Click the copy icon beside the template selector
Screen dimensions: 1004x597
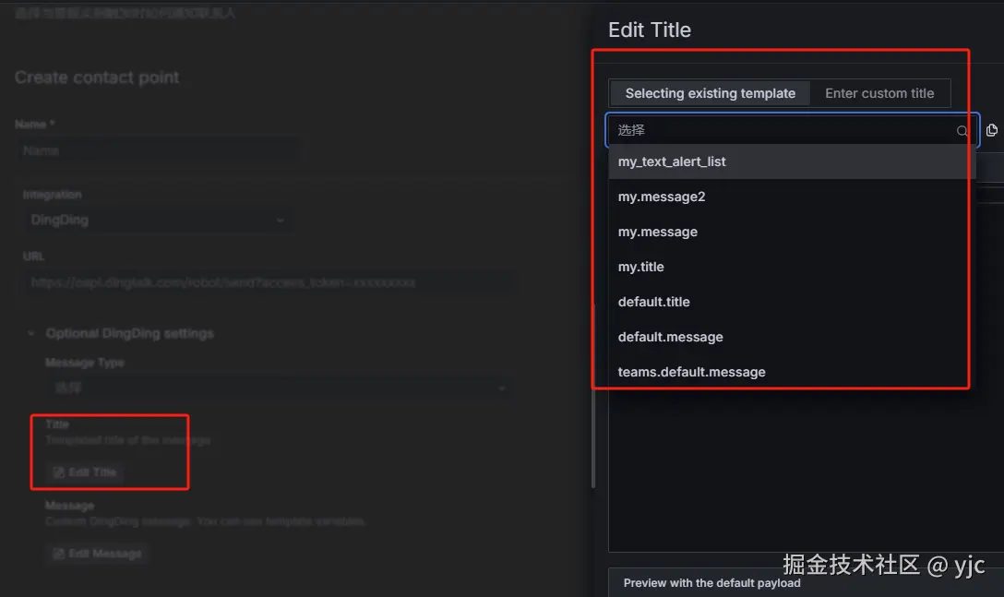coord(992,130)
